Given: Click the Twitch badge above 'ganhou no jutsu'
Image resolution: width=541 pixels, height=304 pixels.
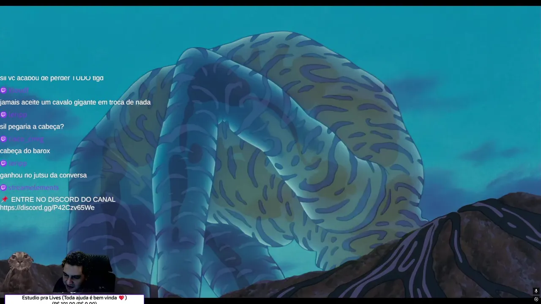Looking at the screenshot, I should click(3, 163).
